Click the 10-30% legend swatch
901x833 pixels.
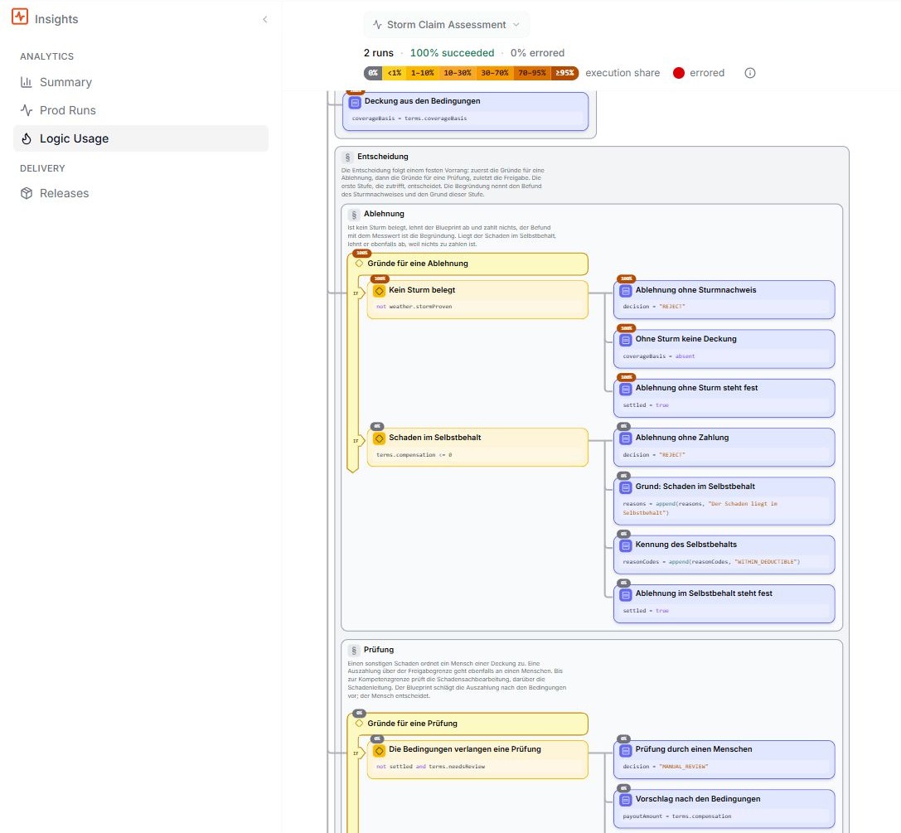(x=458, y=73)
